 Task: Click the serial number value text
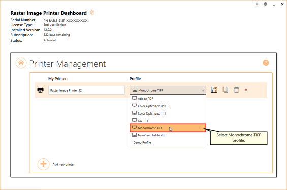[66, 21]
